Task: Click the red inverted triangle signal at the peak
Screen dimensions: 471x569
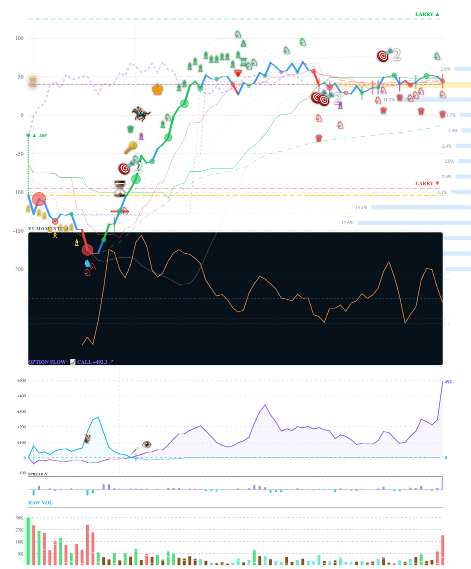Action: [x=239, y=73]
